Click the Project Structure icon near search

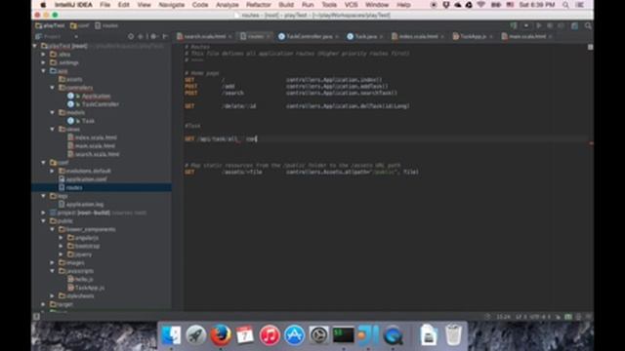pos(574,26)
